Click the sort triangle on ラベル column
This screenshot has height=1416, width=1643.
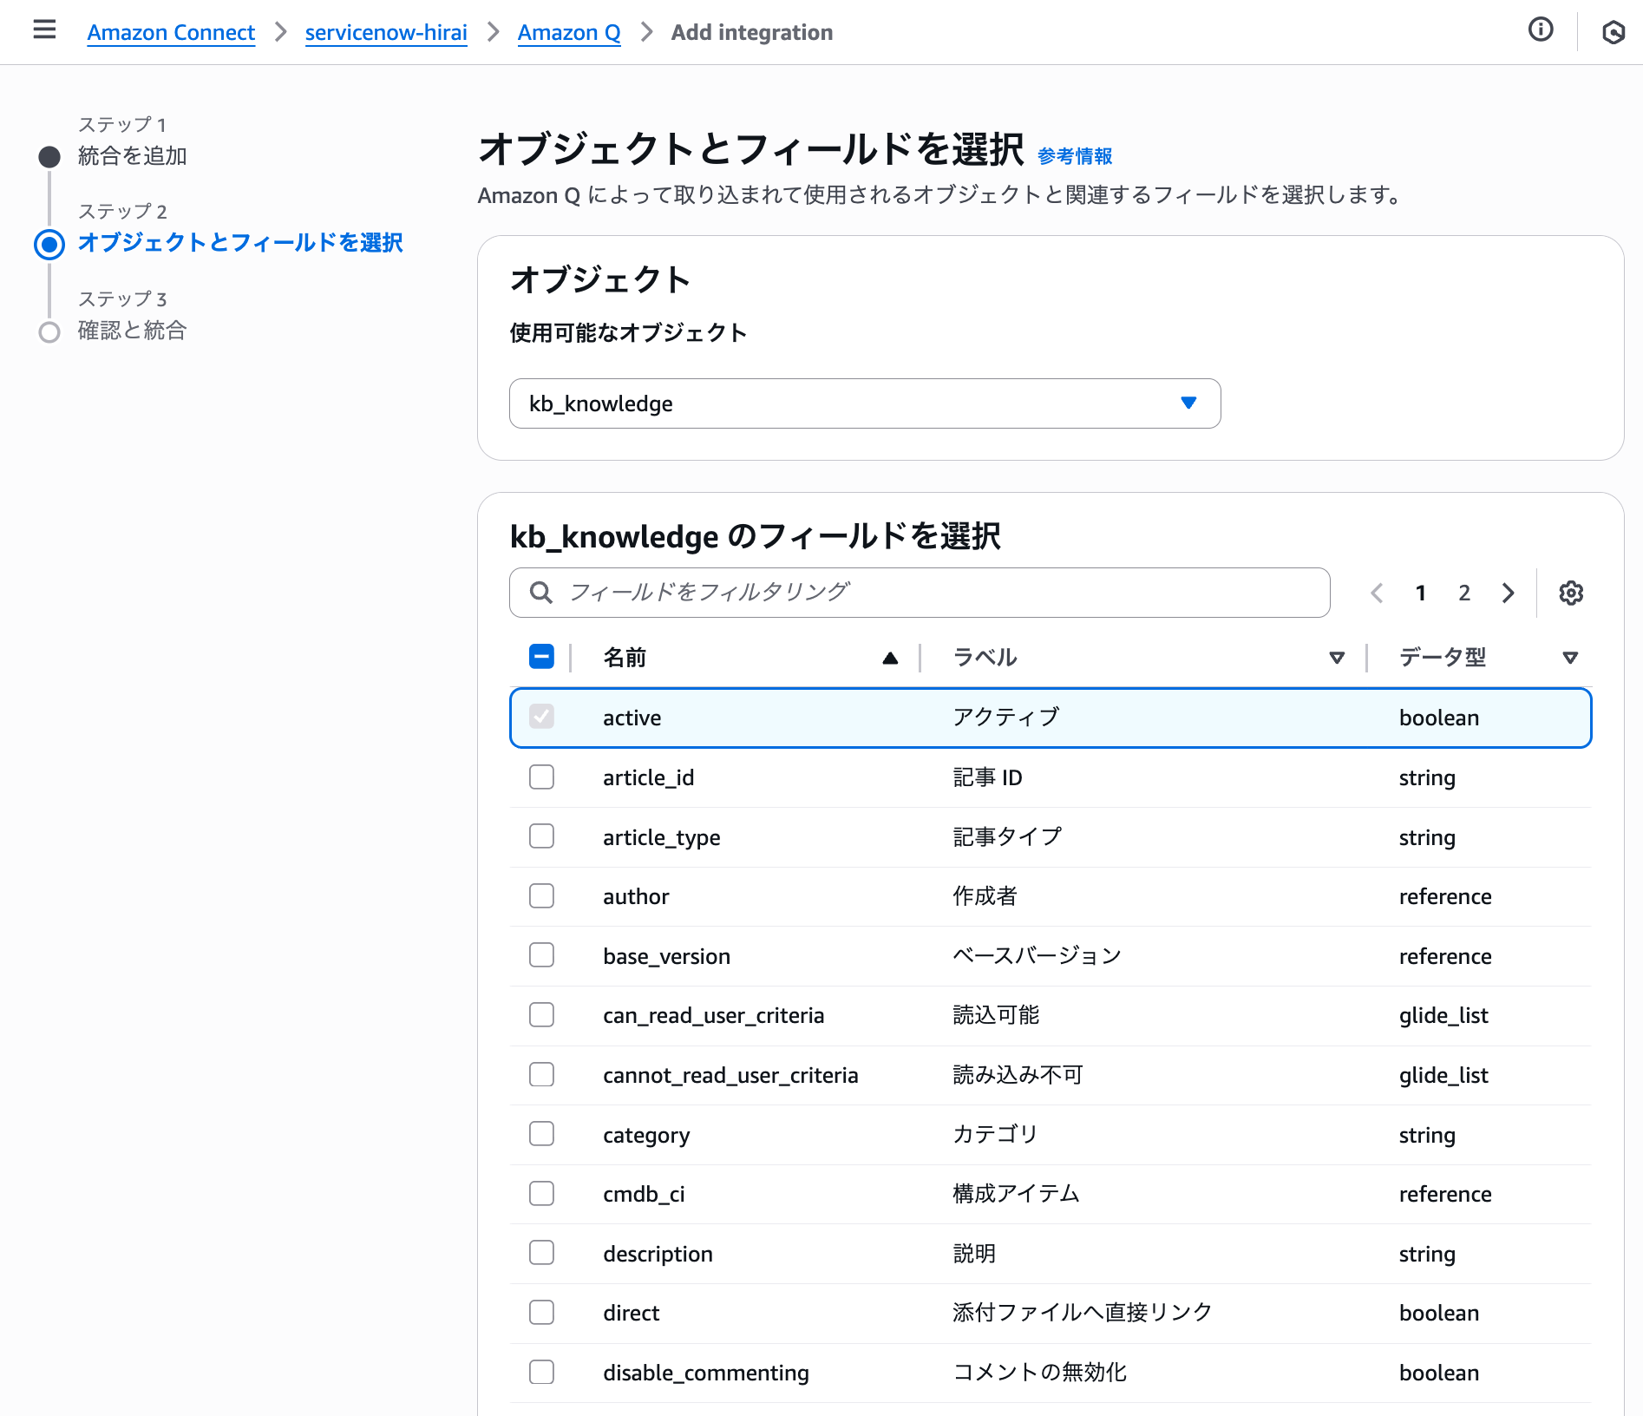[x=1337, y=658]
